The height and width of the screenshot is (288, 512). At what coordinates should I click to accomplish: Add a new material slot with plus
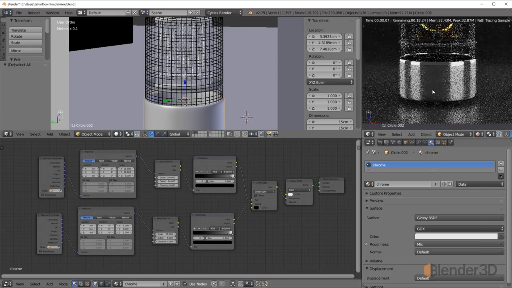click(x=501, y=164)
